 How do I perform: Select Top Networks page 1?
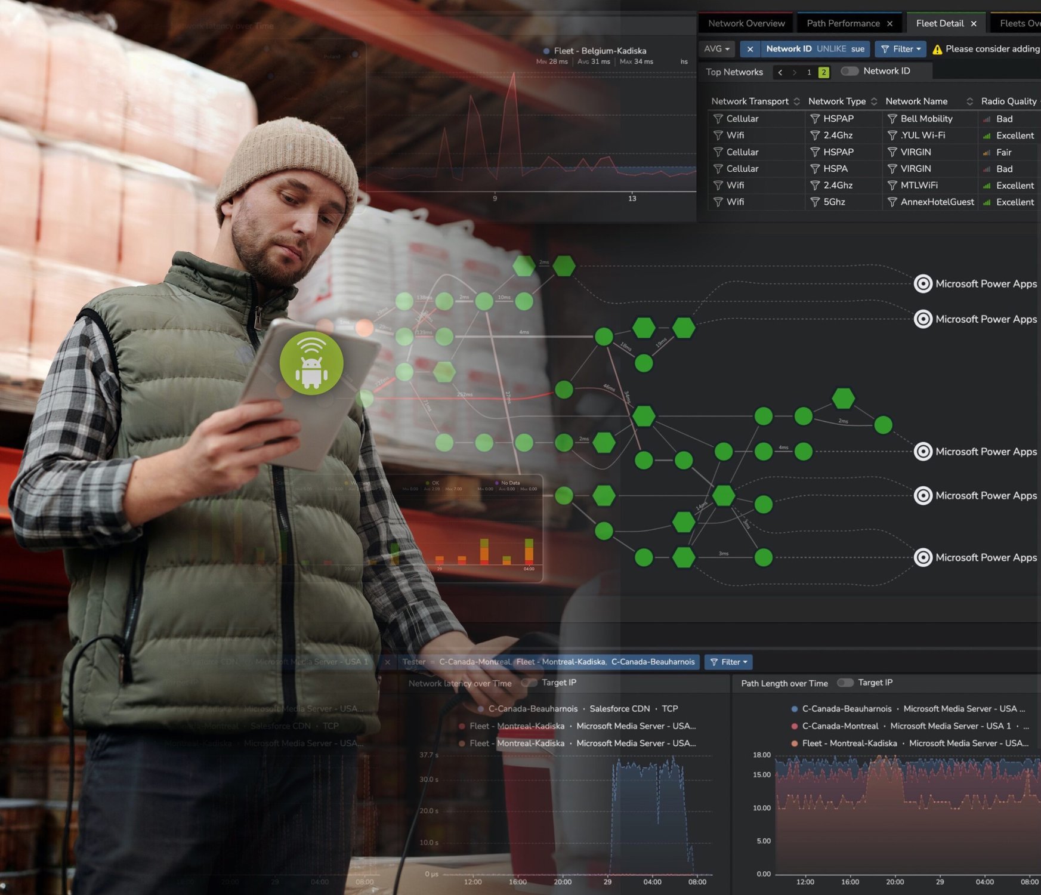point(809,72)
